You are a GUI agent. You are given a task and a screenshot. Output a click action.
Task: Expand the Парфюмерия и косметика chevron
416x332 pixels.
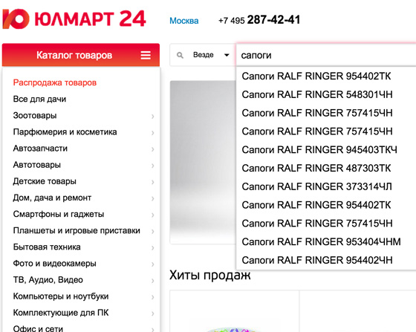coord(152,133)
